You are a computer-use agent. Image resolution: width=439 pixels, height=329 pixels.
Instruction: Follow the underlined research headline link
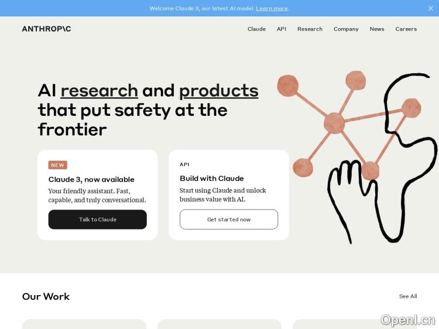pyautogui.click(x=99, y=91)
